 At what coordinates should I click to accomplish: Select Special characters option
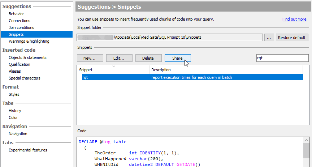click(x=25, y=78)
